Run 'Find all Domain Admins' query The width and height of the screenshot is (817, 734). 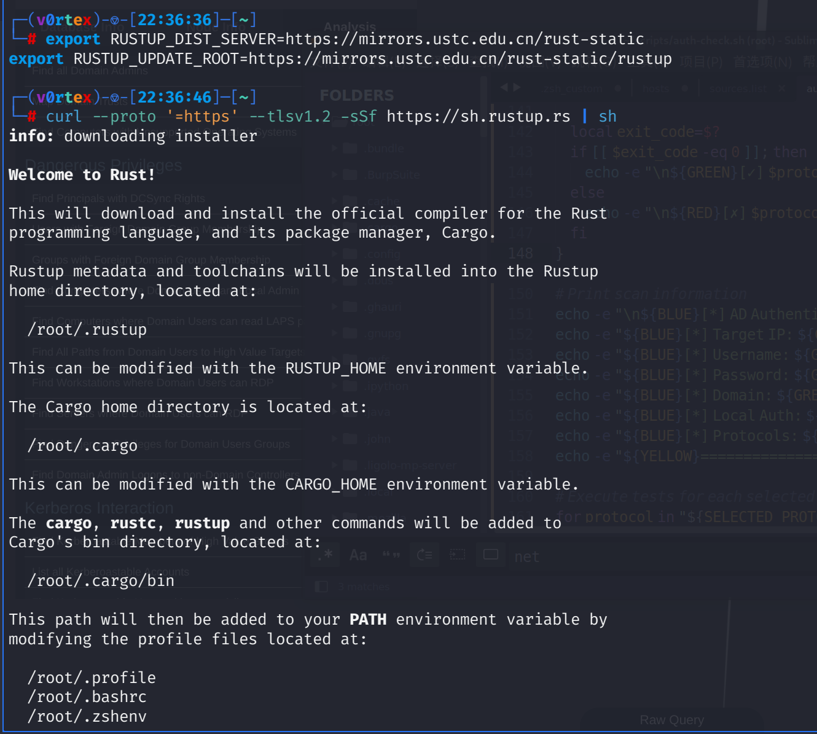click(90, 71)
